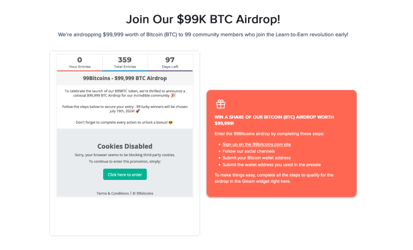
Task: Open the Terms & Conditions link
Action: pos(113,193)
